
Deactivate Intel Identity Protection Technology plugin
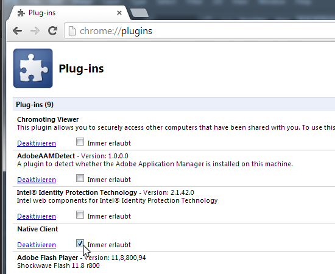tap(37, 216)
